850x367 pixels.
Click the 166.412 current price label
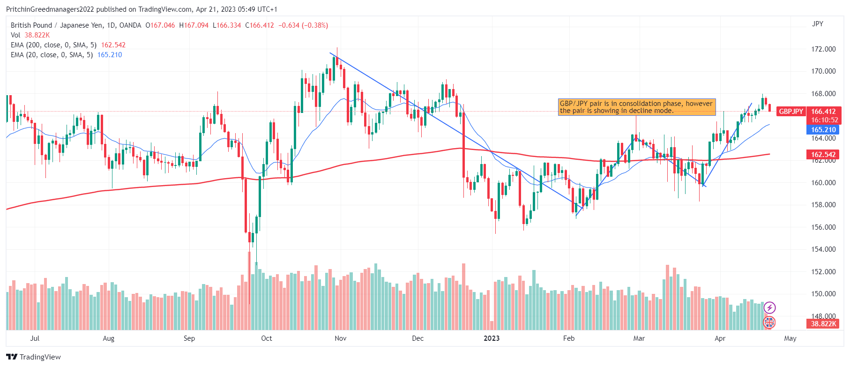[x=824, y=112]
